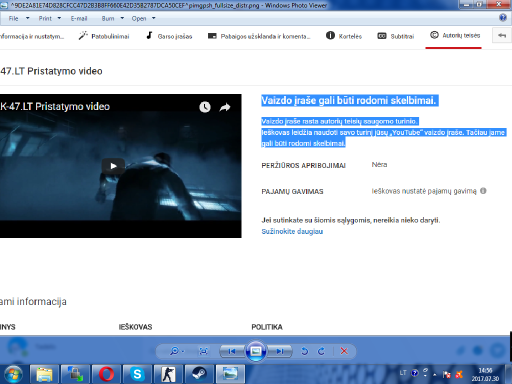Rotate the image clockwise
This screenshot has width=512, height=384.
pyautogui.click(x=321, y=351)
